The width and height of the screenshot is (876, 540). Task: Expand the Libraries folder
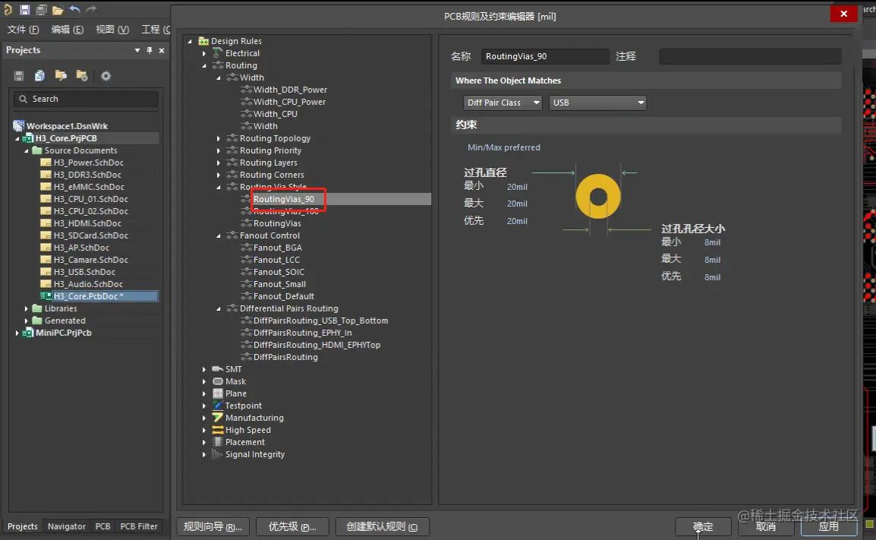[27, 308]
